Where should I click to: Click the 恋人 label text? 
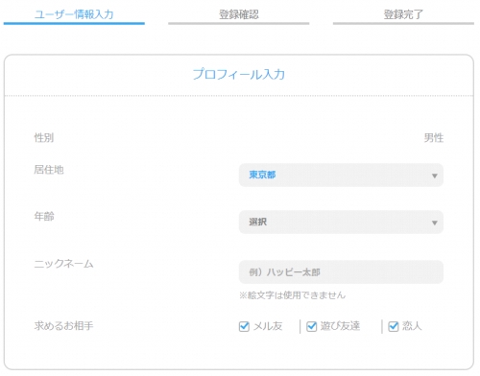click(x=412, y=326)
